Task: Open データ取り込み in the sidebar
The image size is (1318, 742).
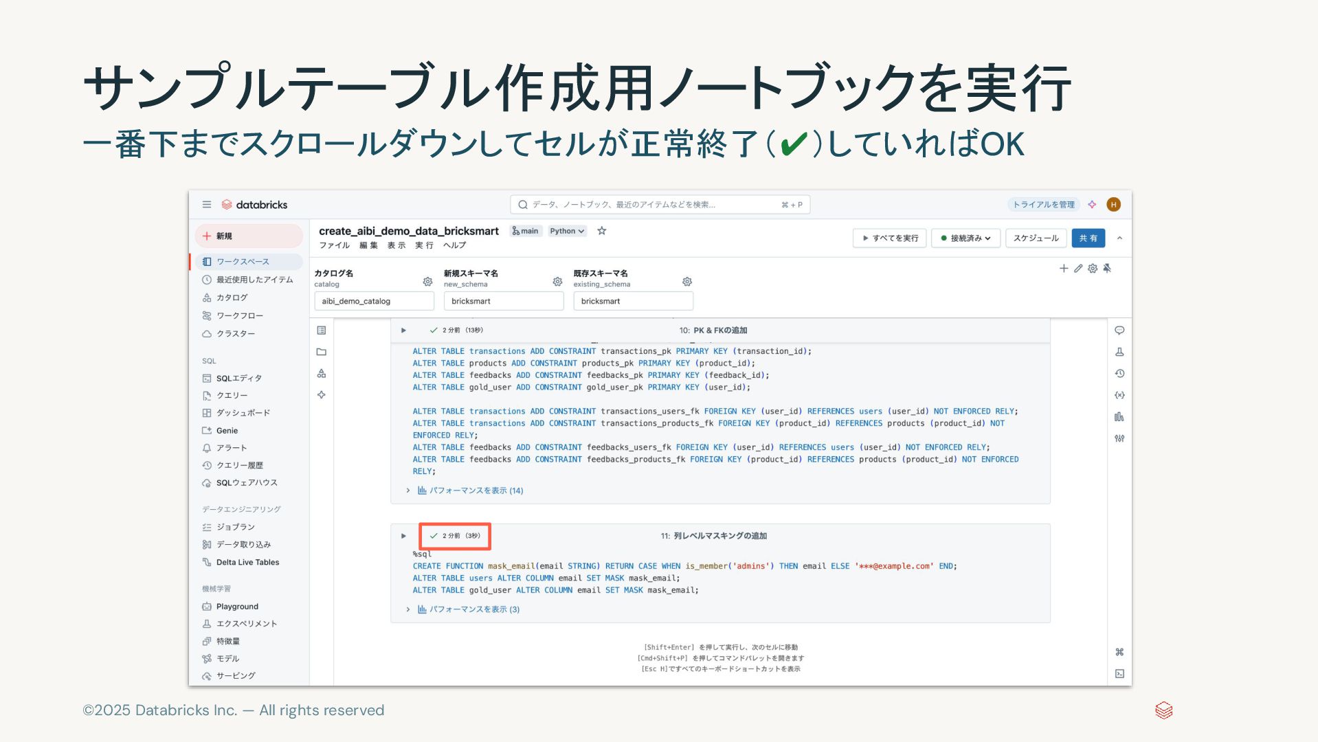Action: (x=249, y=545)
